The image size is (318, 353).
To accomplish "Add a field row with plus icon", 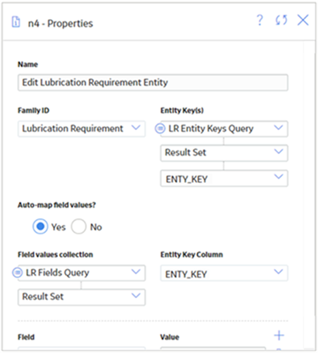I will coord(279,335).
